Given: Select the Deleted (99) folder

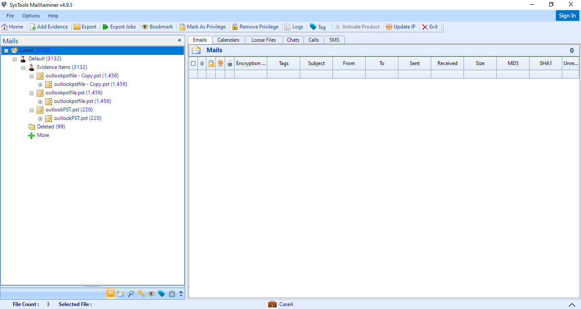Looking at the screenshot, I should pyautogui.click(x=51, y=127).
